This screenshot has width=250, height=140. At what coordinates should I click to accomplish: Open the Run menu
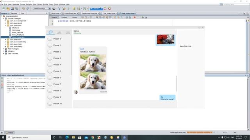35,4
